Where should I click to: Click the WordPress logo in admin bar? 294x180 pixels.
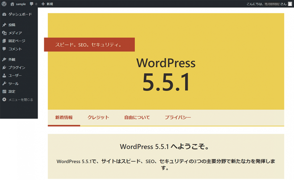pos(4,4)
